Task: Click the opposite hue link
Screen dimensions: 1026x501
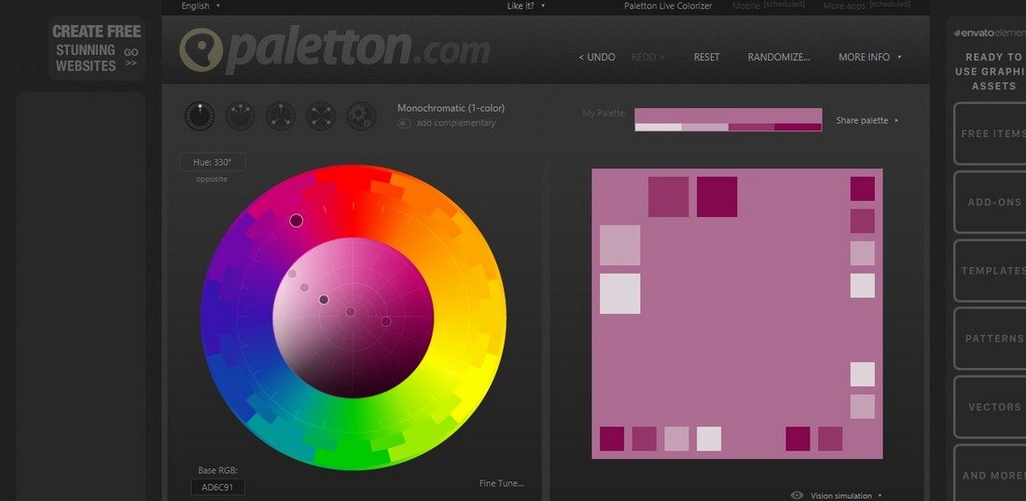Action: 212,179
